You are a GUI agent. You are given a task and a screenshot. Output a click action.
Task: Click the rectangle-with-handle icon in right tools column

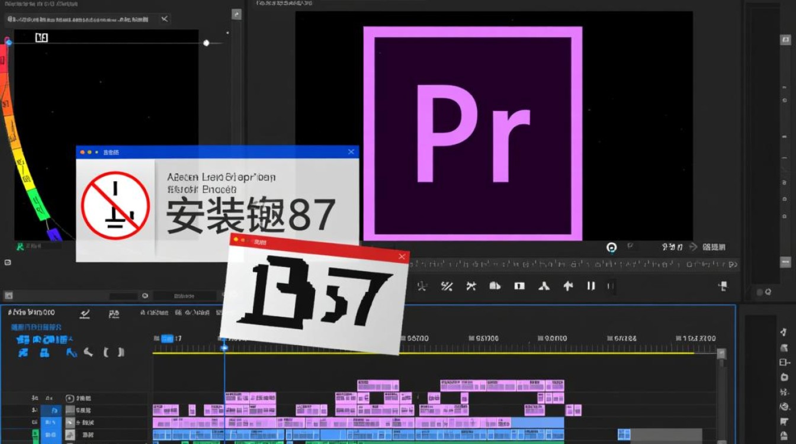coord(784,362)
